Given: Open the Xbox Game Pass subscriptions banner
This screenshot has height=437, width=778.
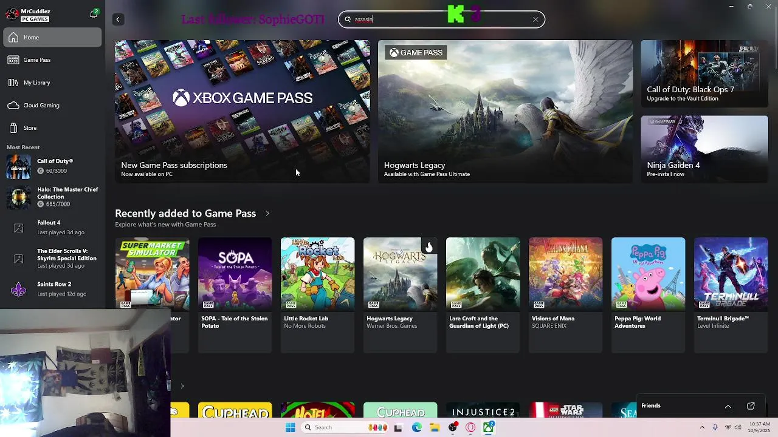Looking at the screenshot, I should 242,112.
